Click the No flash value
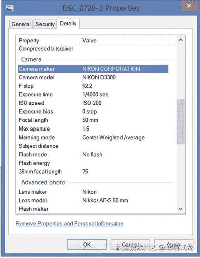Screen dimensions: 200x258 (x=92, y=154)
